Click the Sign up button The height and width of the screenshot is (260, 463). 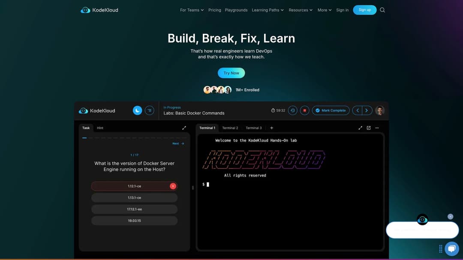click(365, 10)
